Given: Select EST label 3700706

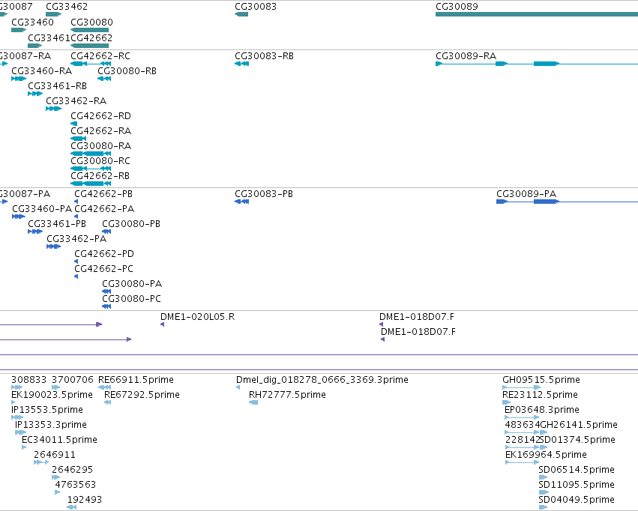Looking at the screenshot, I should point(73,380).
